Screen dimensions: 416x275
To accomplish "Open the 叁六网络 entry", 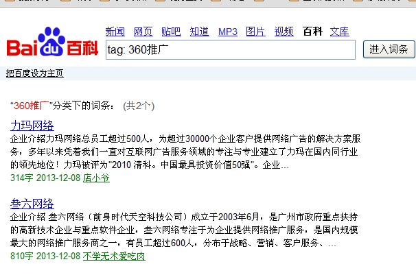I will point(32,204).
